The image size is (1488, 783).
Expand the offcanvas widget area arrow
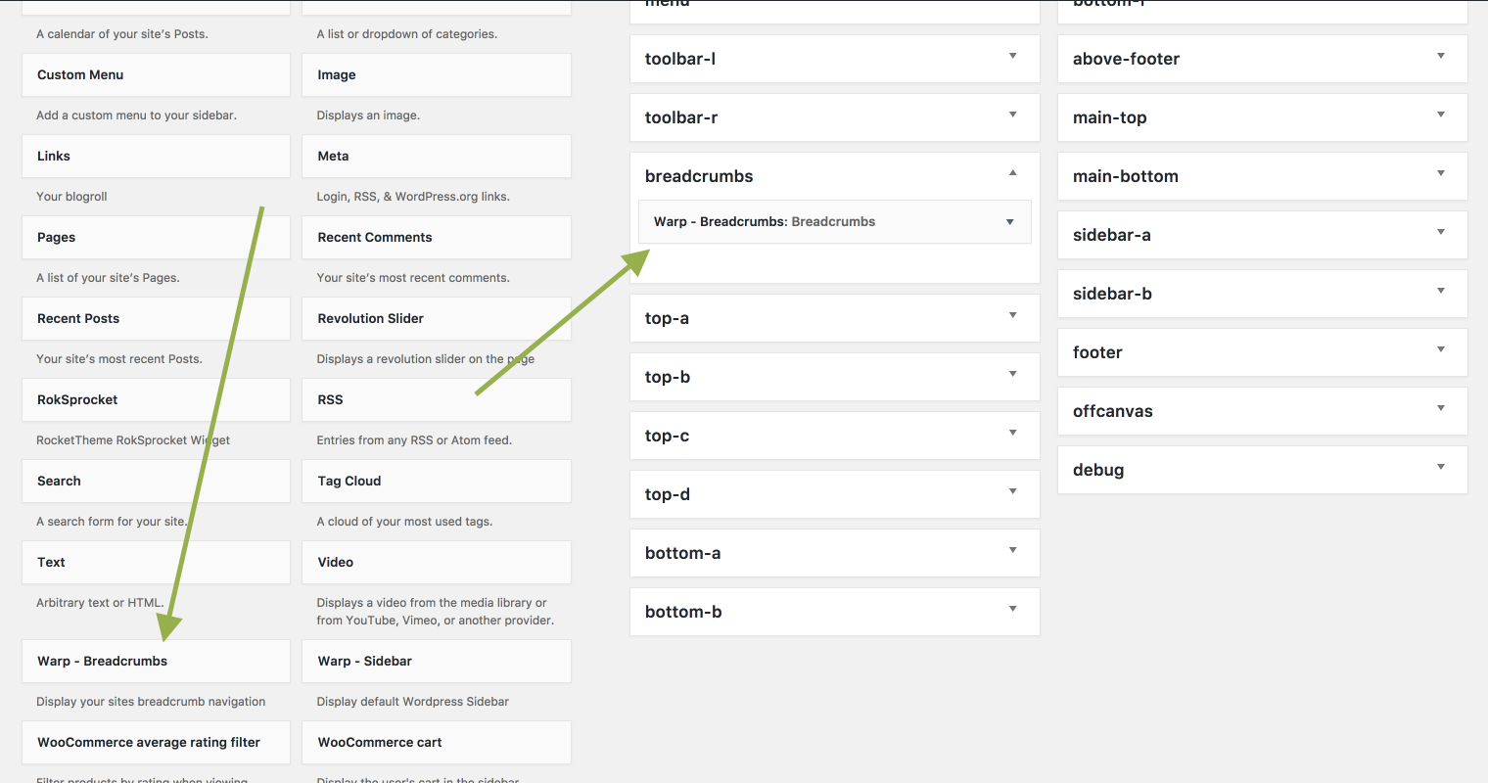[1441, 408]
